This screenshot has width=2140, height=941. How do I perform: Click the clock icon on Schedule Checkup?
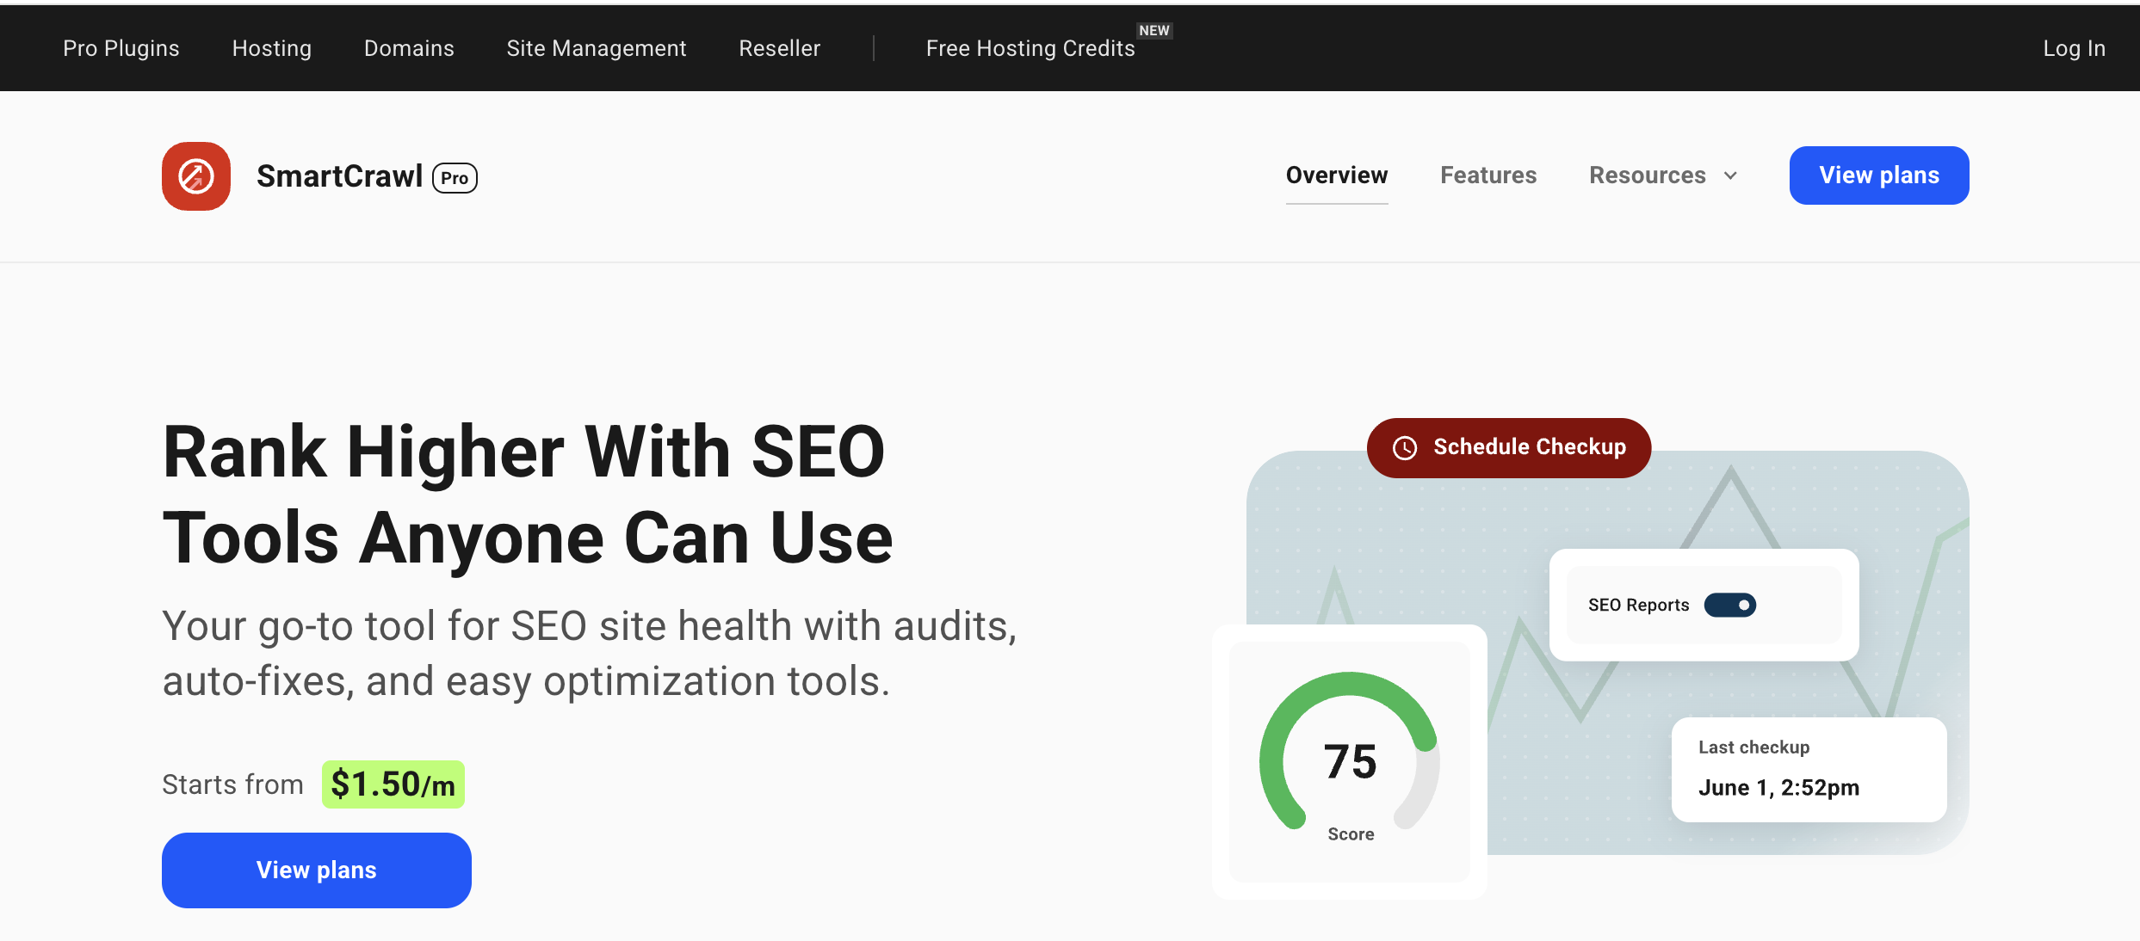tap(1405, 448)
